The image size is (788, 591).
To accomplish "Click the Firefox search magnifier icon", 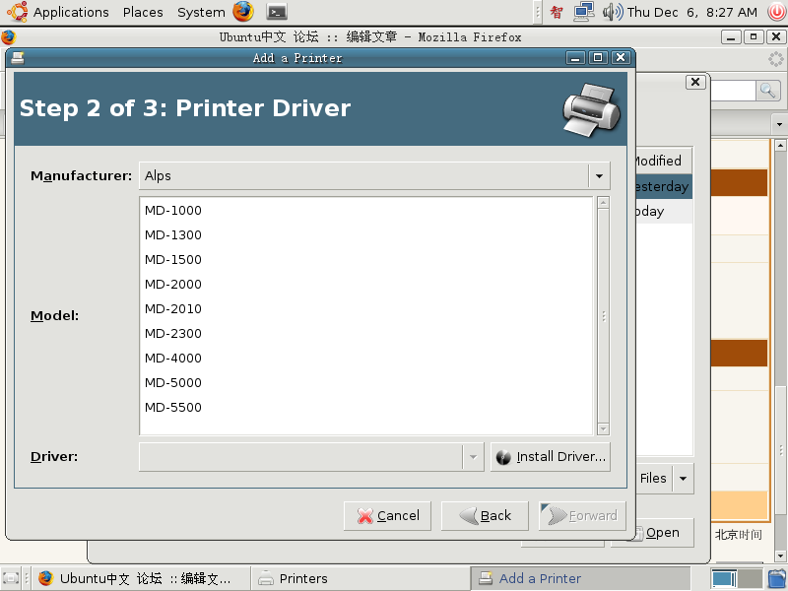I will point(768,91).
